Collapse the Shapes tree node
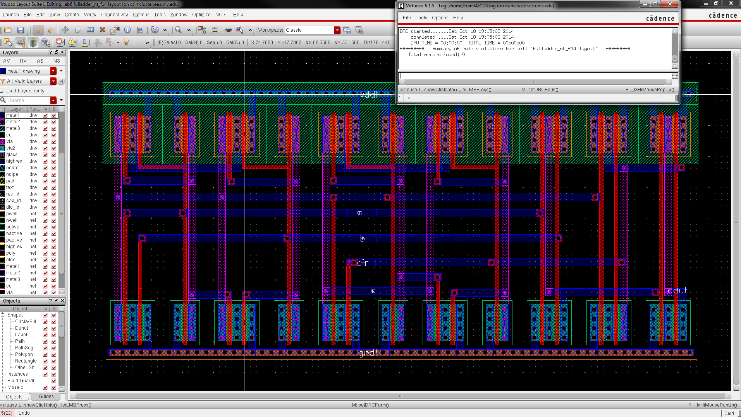Image resolution: width=741 pixels, height=417 pixels. tap(3, 315)
